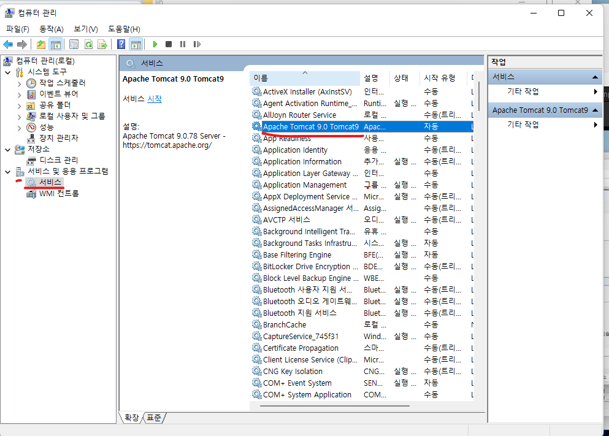This screenshot has height=436, width=609.
Task: Select Application Management service
Action: (x=362, y=185)
